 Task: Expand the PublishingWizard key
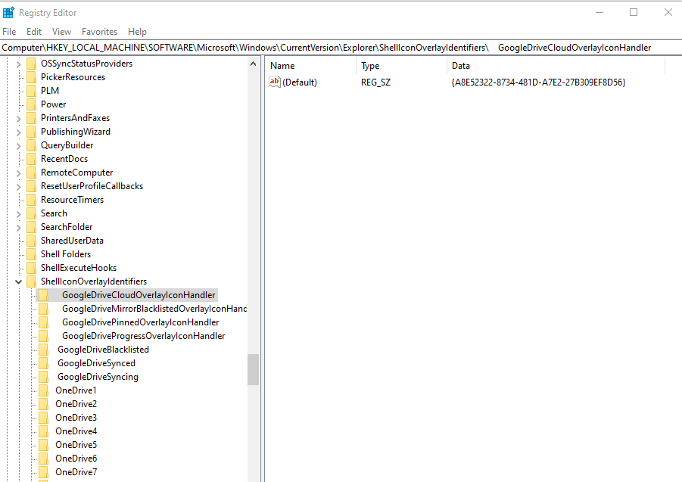click(18, 132)
